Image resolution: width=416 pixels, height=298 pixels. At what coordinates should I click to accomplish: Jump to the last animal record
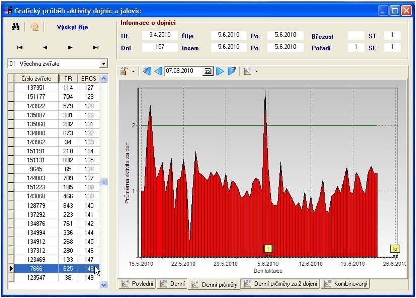[96, 47]
